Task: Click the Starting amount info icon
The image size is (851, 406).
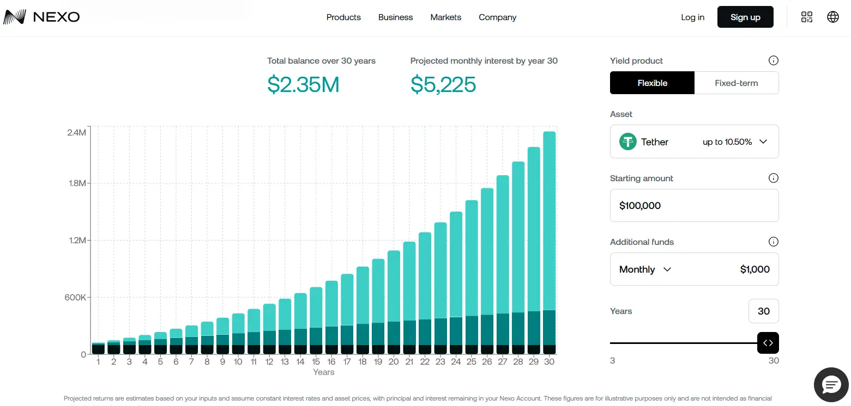Action: pos(773,178)
